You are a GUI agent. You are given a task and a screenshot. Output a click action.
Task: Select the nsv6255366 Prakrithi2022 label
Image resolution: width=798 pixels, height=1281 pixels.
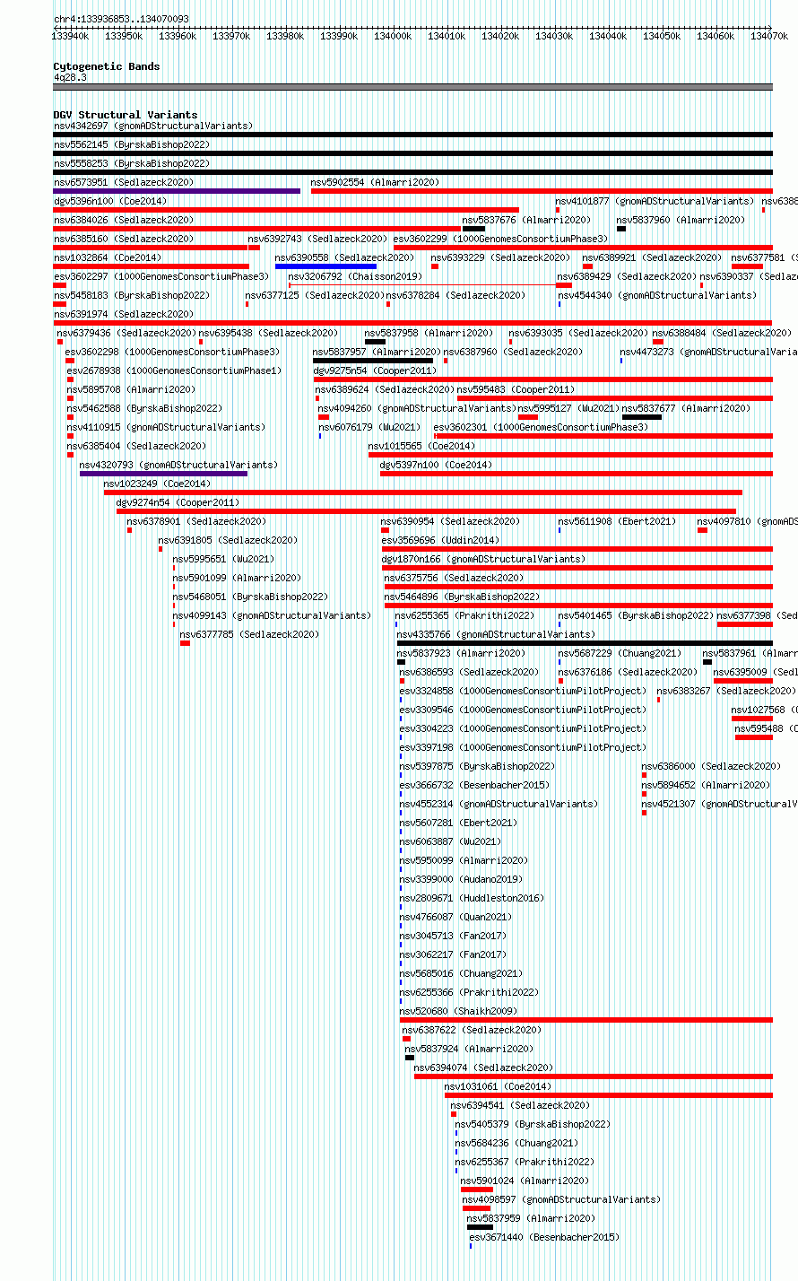click(469, 992)
